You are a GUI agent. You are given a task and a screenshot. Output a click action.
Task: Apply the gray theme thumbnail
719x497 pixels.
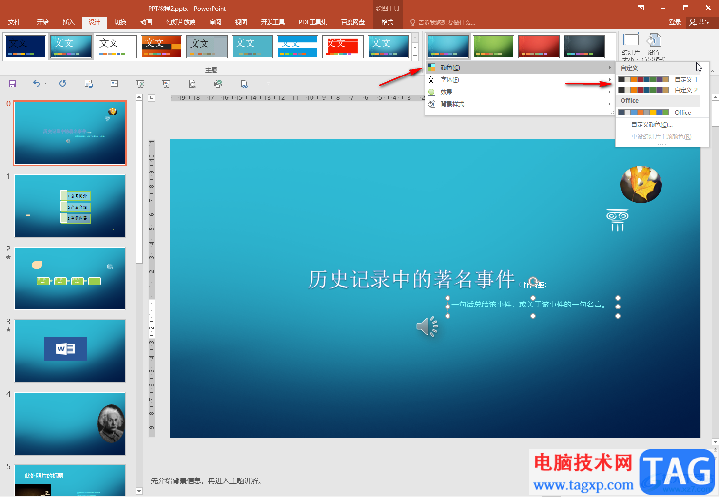coord(207,47)
